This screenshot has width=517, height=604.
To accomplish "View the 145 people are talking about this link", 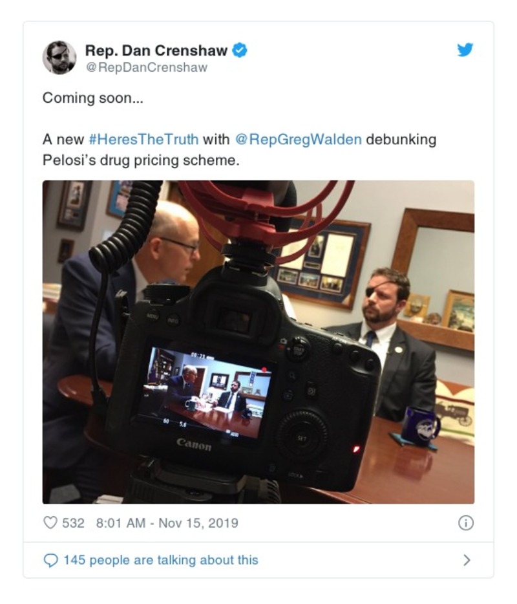I will pyautogui.click(x=160, y=560).
